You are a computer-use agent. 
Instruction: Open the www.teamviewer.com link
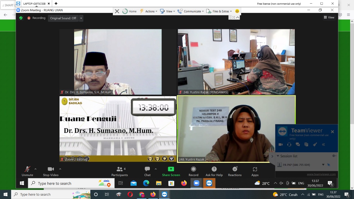pos(321,174)
